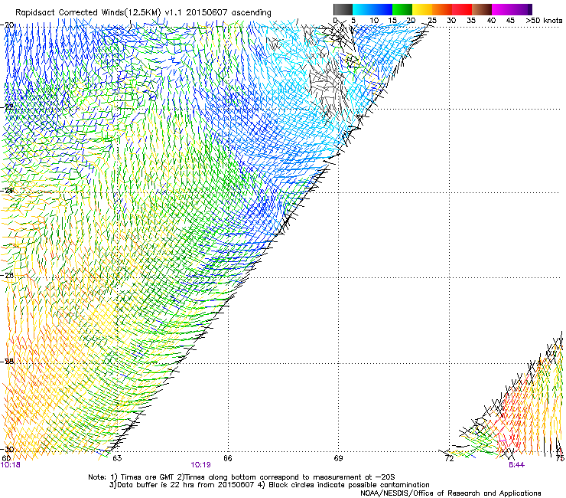The height and width of the screenshot is (498, 566).
Task: Click the NOAA/NESDIS credit text
Action: (x=451, y=493)
